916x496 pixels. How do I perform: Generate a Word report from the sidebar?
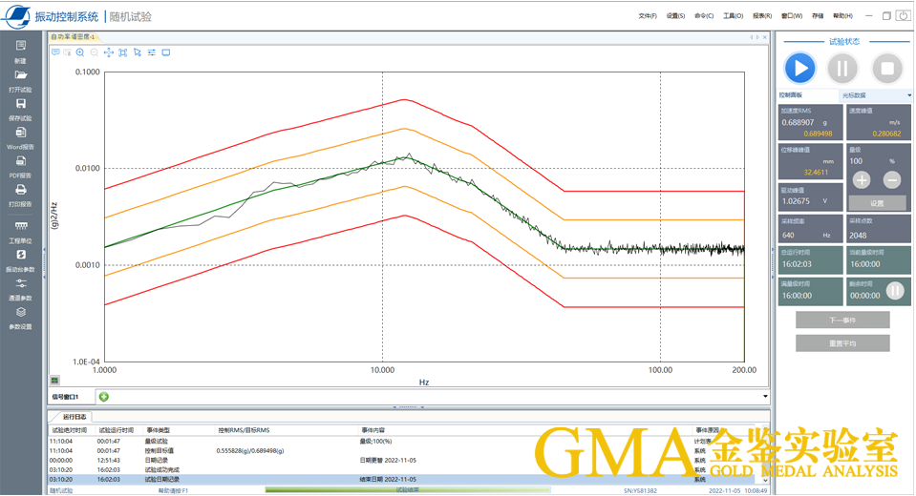point(21,133)
